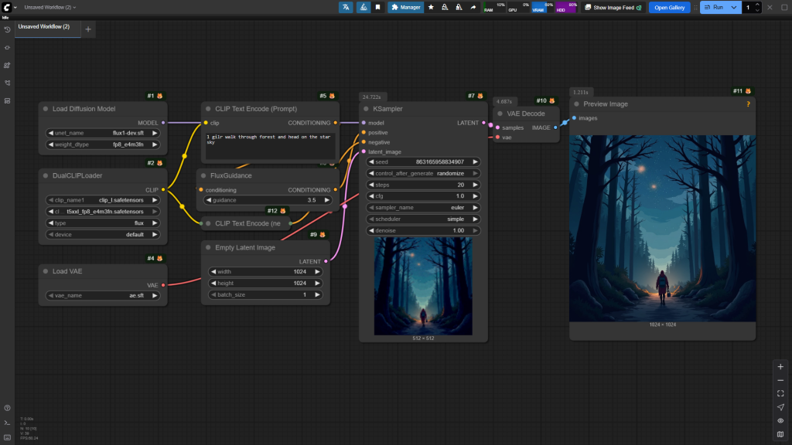Open the unet_name model selector

pyautogui.click(x=101, y=133)
